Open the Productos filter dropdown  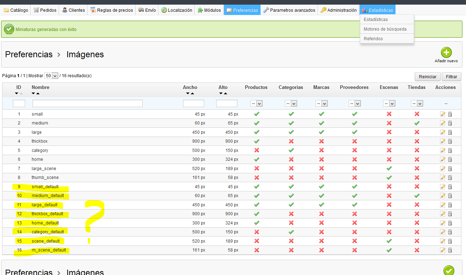point(257,104)
